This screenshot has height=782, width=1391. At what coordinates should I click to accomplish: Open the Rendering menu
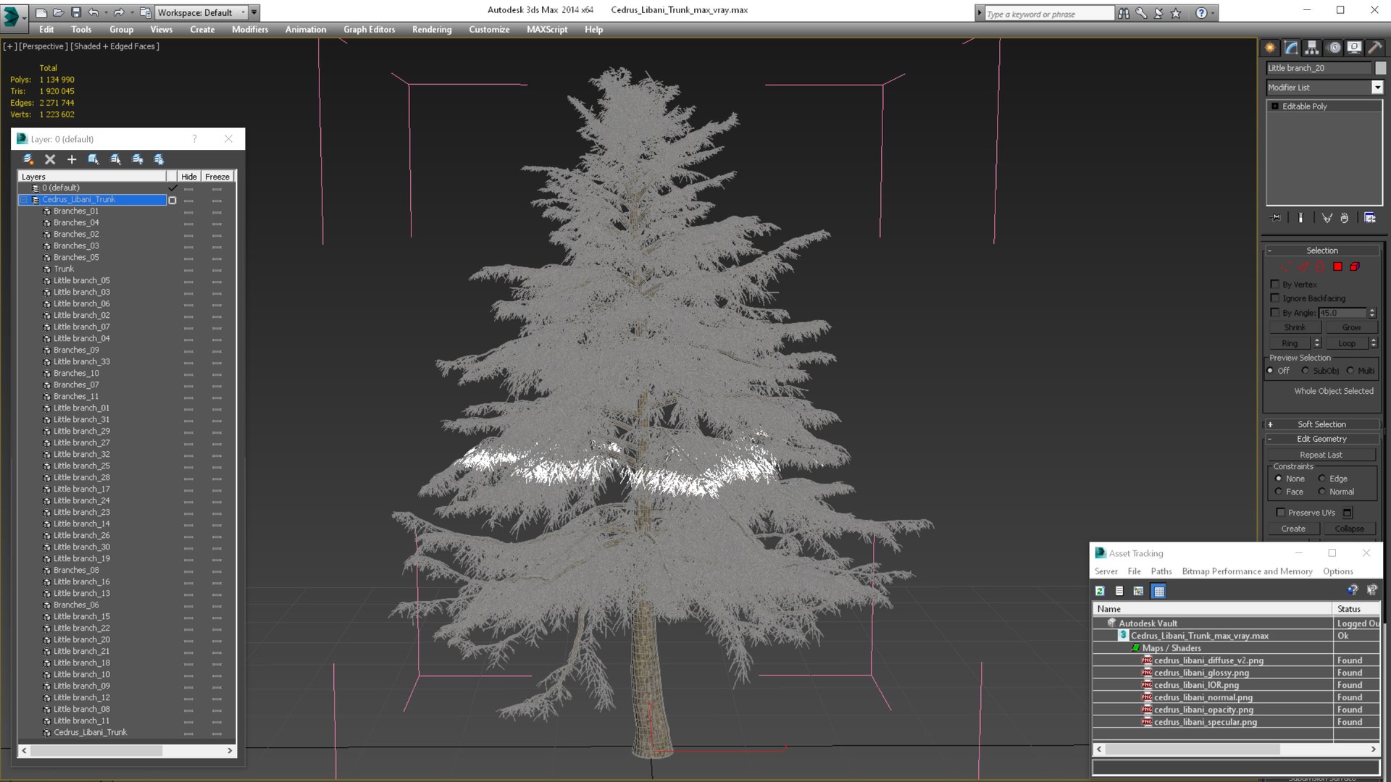tap(432, 30)
